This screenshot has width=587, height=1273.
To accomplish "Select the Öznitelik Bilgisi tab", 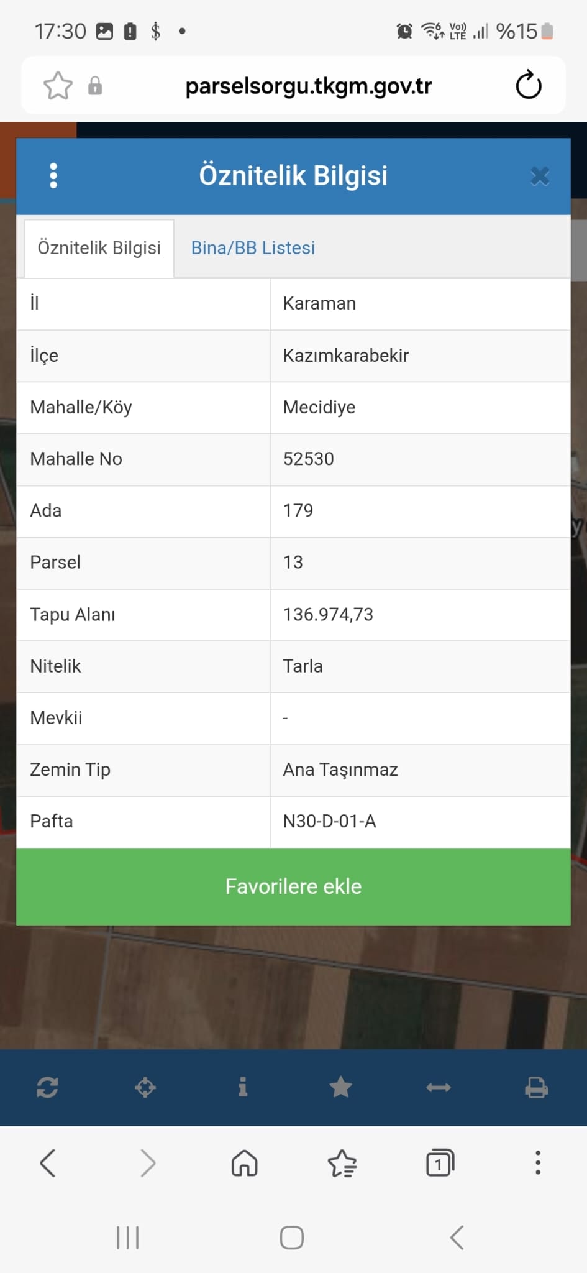I will pos(99,248).
